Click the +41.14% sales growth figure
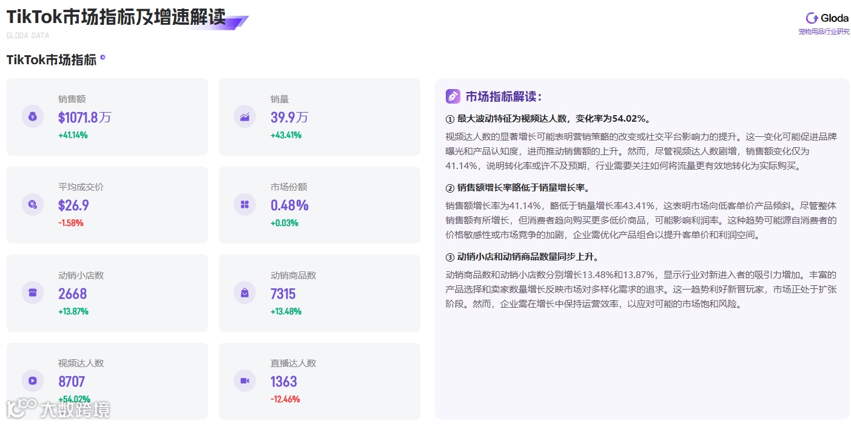851x424 pixels. [x=73, y=135]
